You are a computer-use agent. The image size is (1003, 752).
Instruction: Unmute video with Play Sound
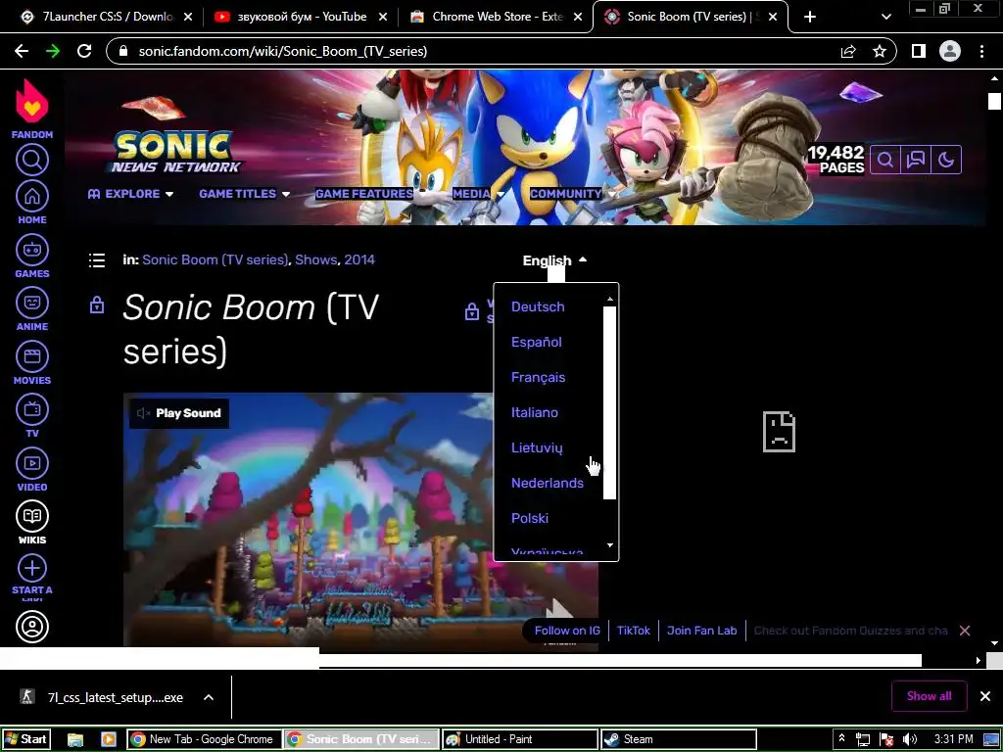[179, 413]
